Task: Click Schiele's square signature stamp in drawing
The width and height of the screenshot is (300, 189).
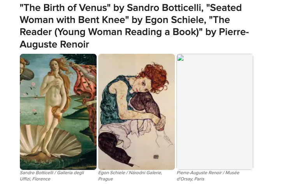Action: pyautogui.click(x=156, y=157)
